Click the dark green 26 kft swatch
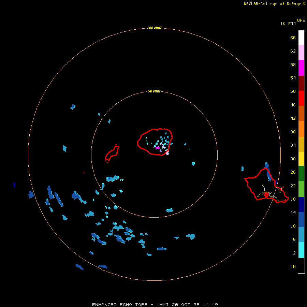This screenshot has width=307, height=307. [x=301, y=174]
